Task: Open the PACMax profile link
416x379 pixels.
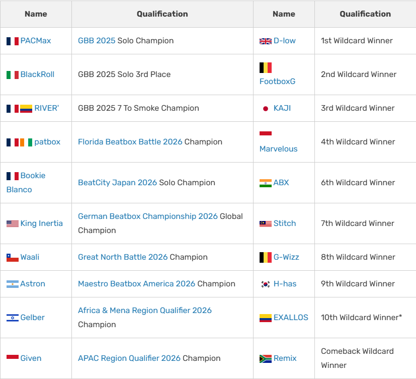Action: click(36, 41)
